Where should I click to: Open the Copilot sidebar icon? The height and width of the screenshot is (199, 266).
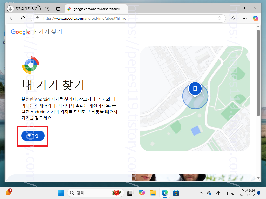click(256, 18)
